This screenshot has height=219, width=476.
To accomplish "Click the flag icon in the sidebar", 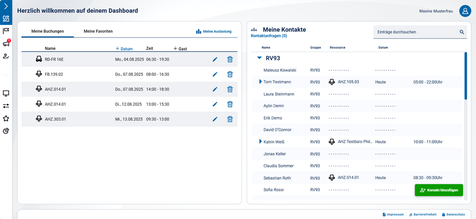I will coord(6,31).
